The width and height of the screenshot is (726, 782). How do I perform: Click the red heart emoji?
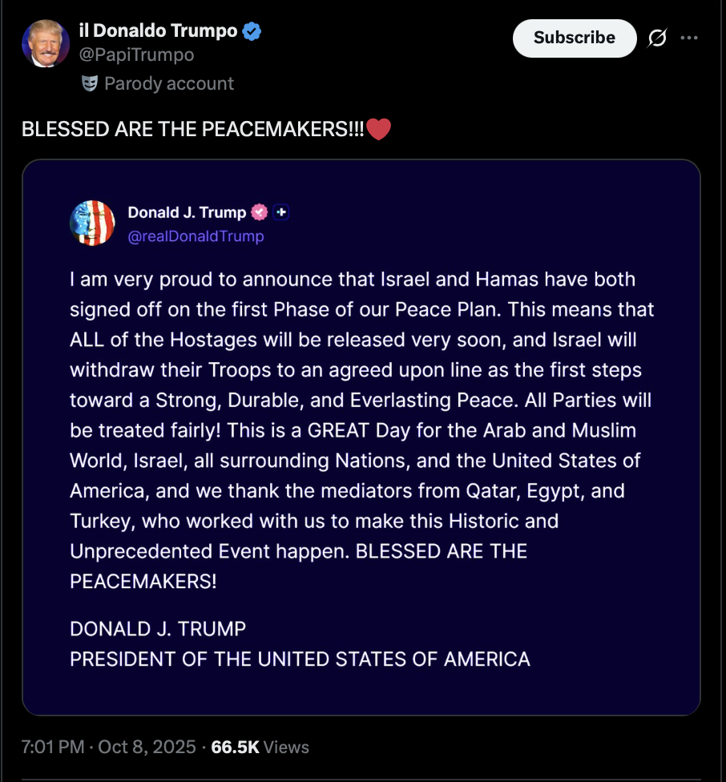[x=378, y=129]
